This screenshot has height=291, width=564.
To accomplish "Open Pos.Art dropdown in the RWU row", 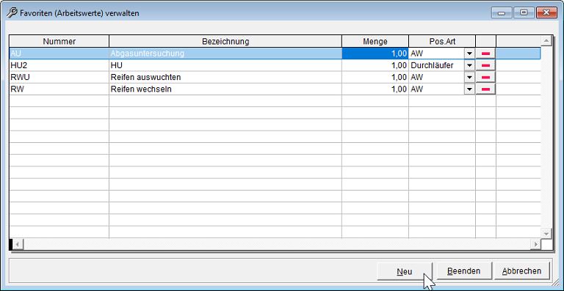I will [469, 77].
